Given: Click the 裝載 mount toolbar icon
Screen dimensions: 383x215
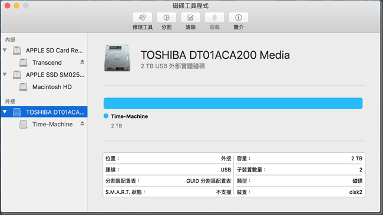Looking at the screenshot, I should (214, 18).
